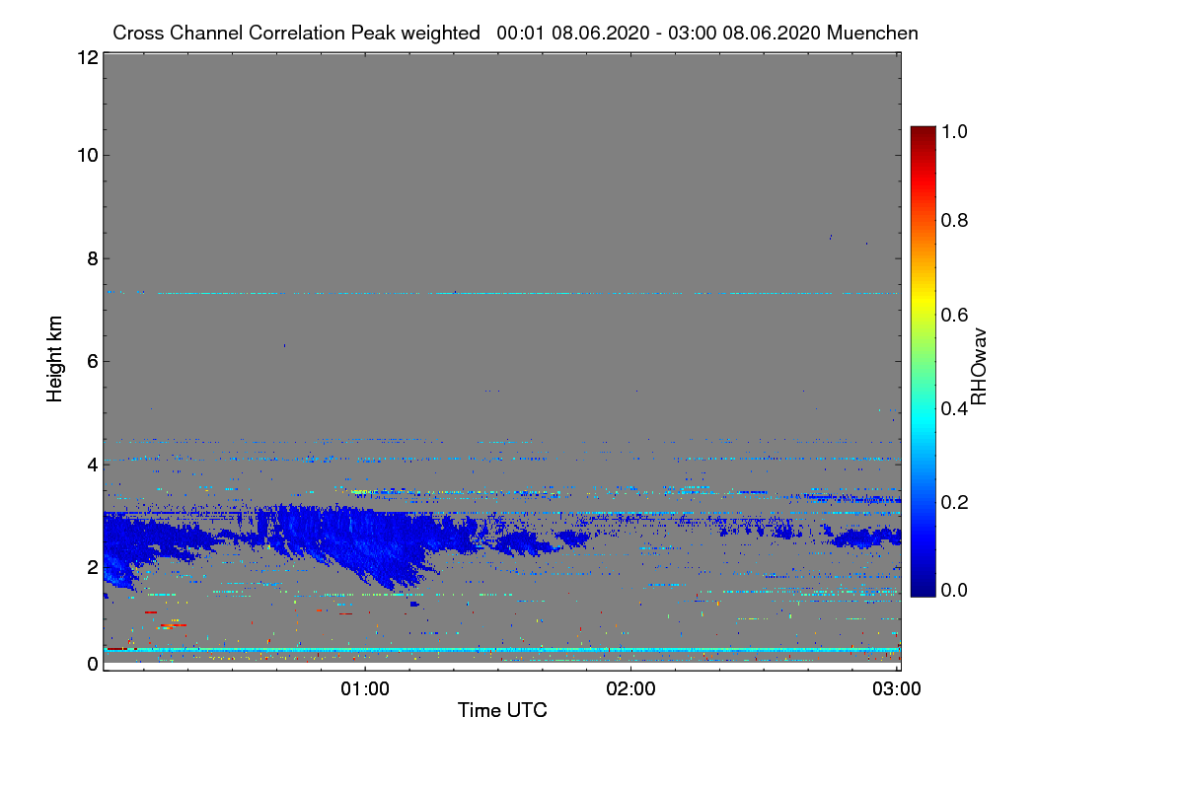
Task: Click the height axis label '0'
Action: pos(93,664)
